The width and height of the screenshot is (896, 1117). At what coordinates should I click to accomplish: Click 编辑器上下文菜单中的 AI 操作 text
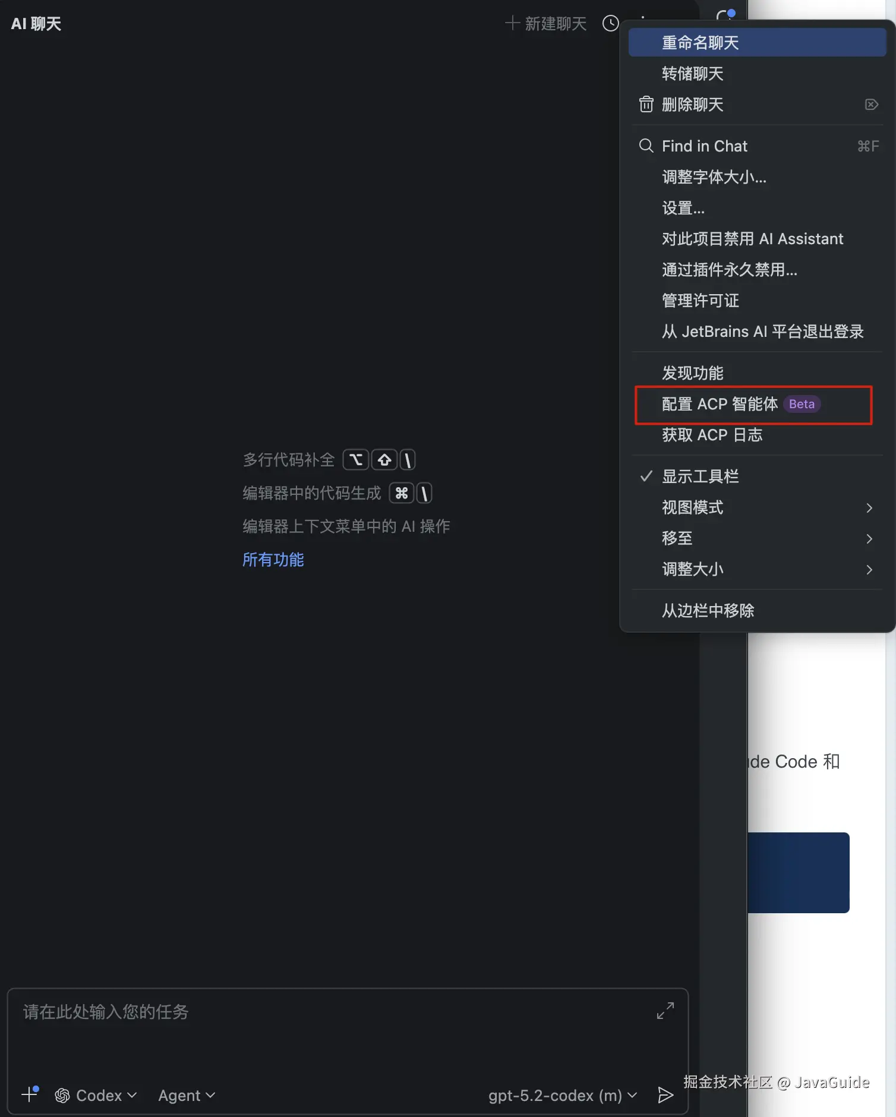(x=346, y=526)
